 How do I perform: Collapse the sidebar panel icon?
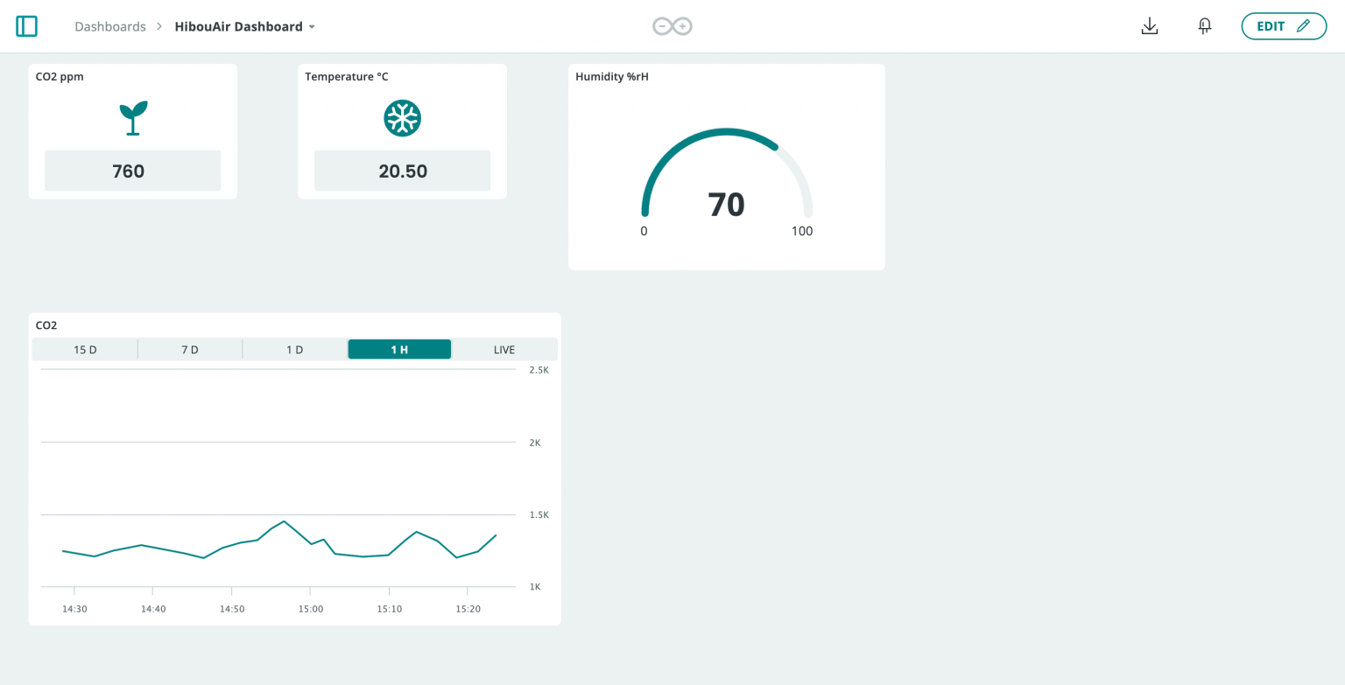(x=26, y=25)
